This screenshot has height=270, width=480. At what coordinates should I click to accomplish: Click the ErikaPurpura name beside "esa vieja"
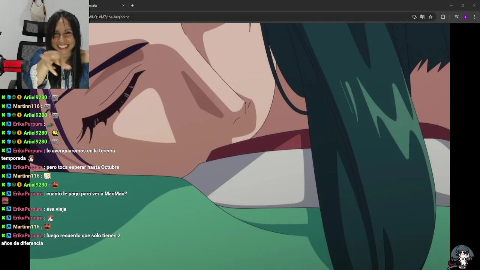[x=28, y=209]
